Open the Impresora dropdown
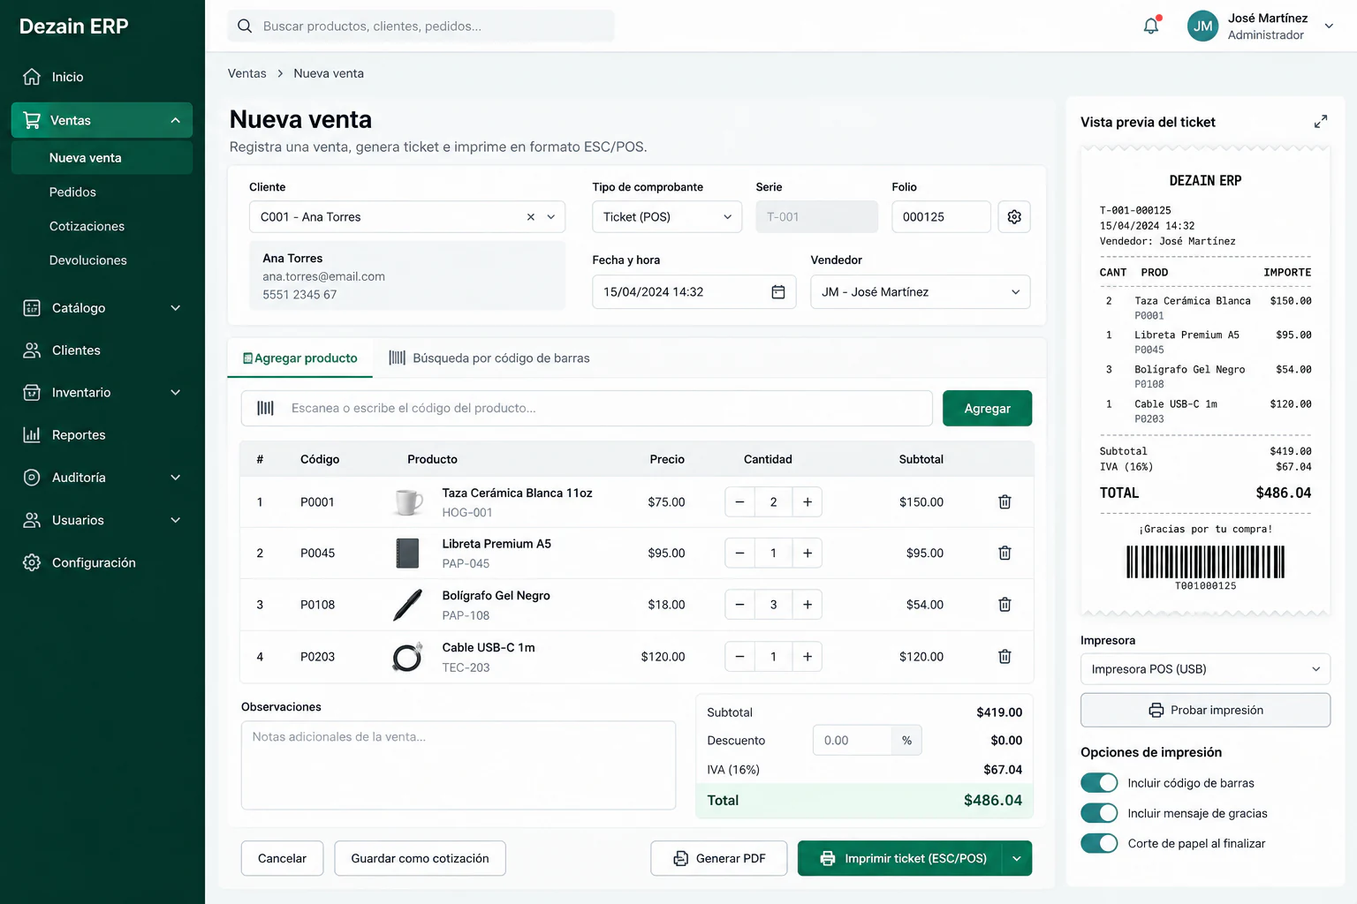This screenshot has width=1357, height=904. pos(1205,669)
